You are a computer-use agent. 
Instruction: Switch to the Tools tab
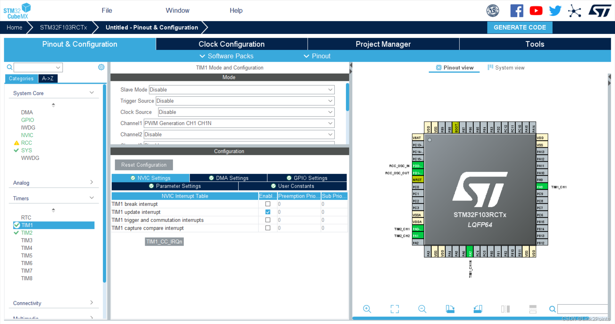tap(535, 44)
